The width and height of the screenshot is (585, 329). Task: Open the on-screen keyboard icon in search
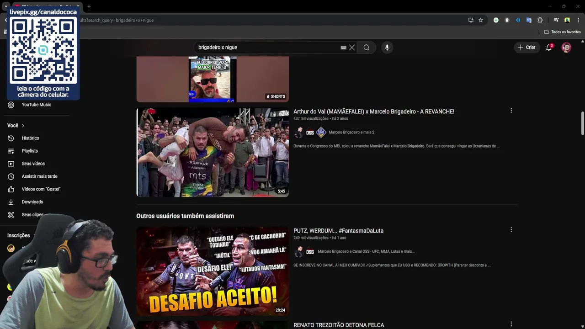[343, 48]
